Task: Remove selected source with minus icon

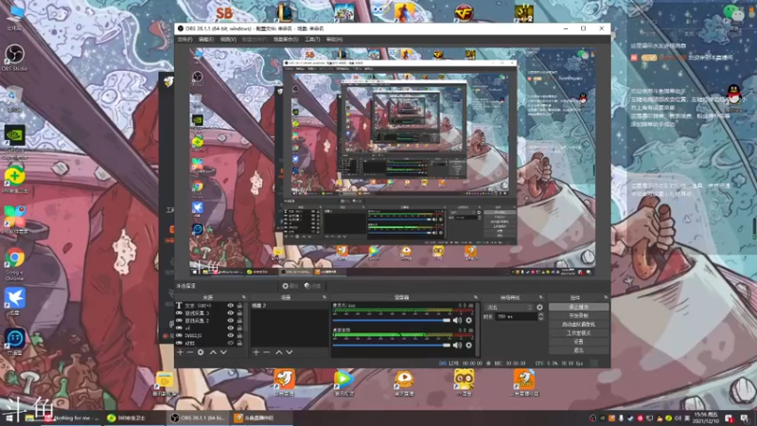Action: [x=190, y=352]
